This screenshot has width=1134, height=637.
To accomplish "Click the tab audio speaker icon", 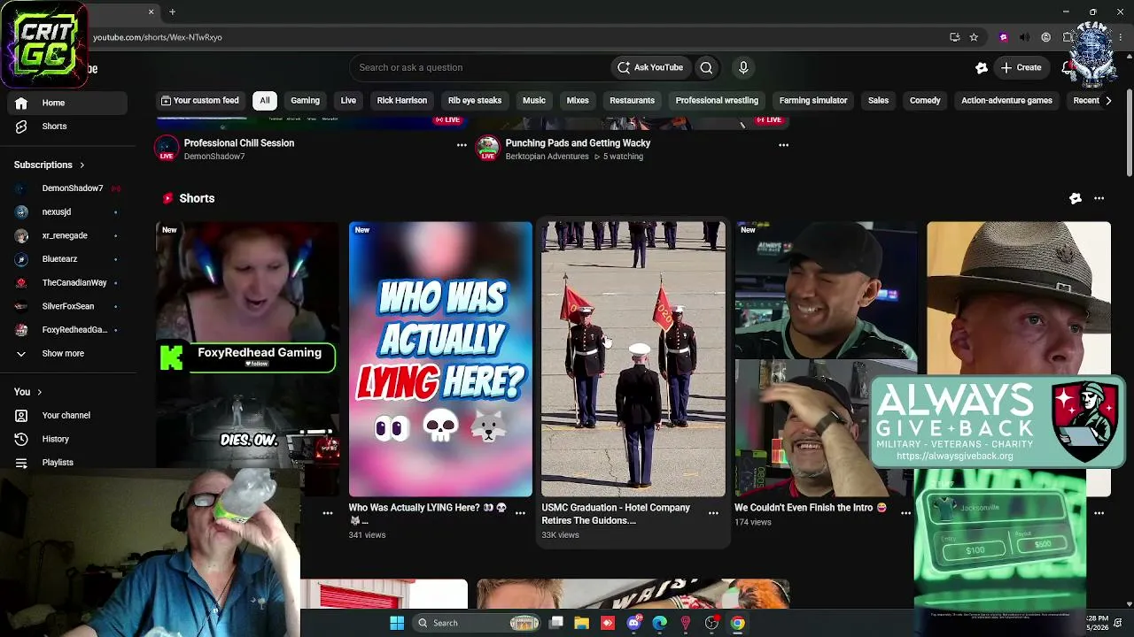I will pos(1024,37).
